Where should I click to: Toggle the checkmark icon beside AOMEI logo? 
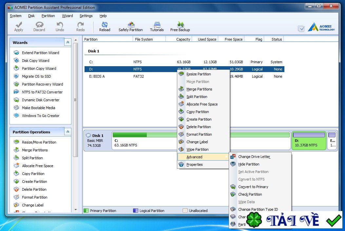point(301,29)
